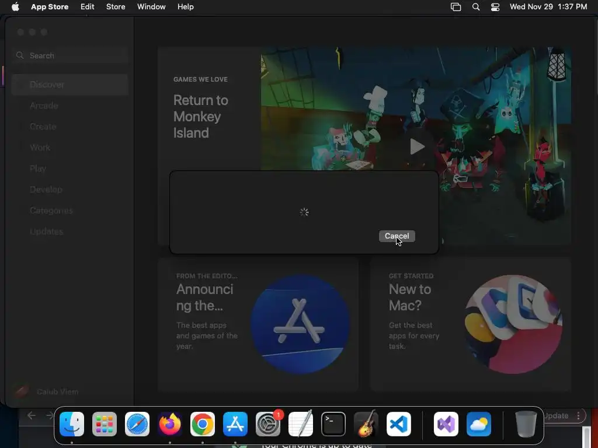Focus the App Store Search field

point(70,55)
